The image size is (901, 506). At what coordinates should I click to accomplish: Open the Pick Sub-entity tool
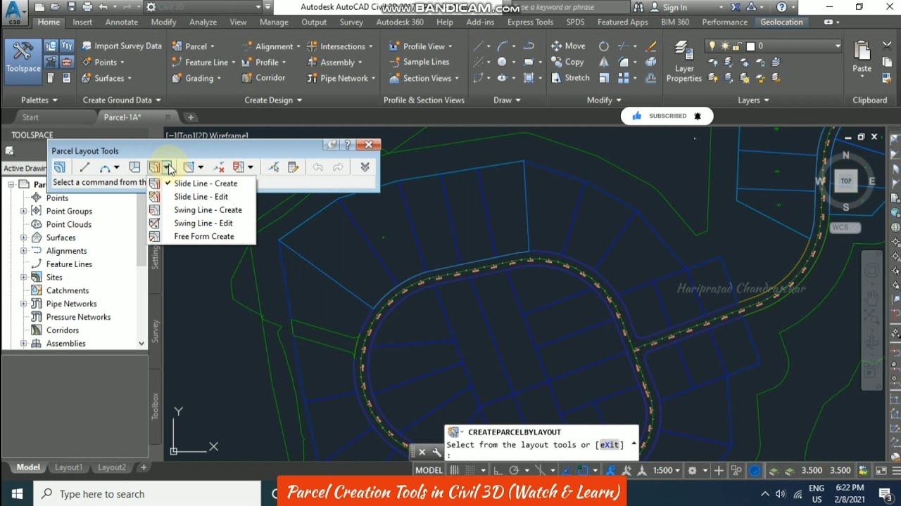click(274, 167)
